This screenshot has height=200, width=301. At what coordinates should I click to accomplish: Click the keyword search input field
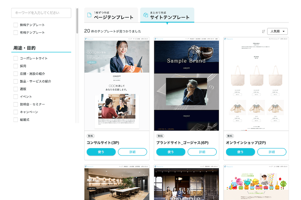point(41,13)
